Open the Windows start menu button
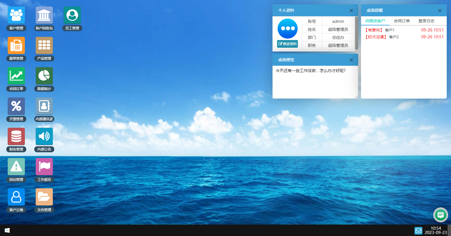Viewport: 451px width, 236px height. (x=7, y=230)
